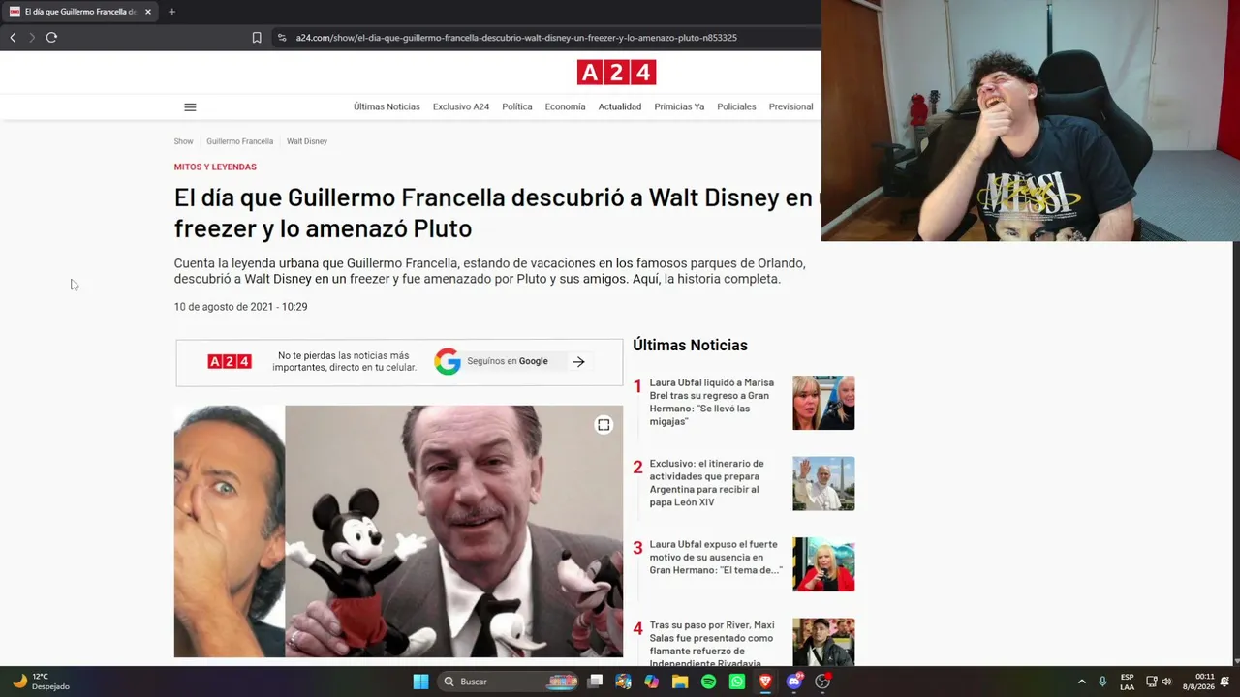
Task: Click the thumbnail for news item 3
Action: (823, 564)
